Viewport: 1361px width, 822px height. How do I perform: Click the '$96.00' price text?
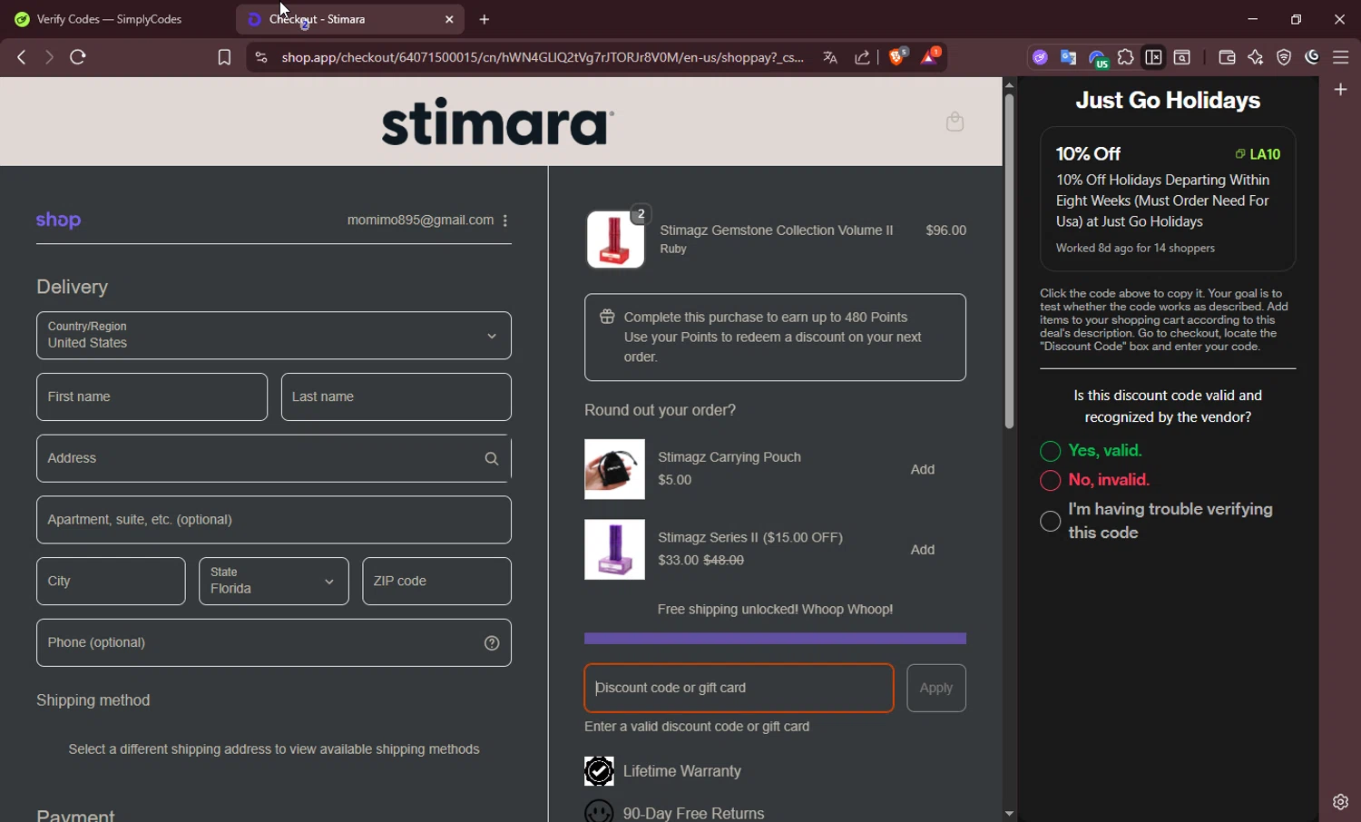tap(946, 230)
